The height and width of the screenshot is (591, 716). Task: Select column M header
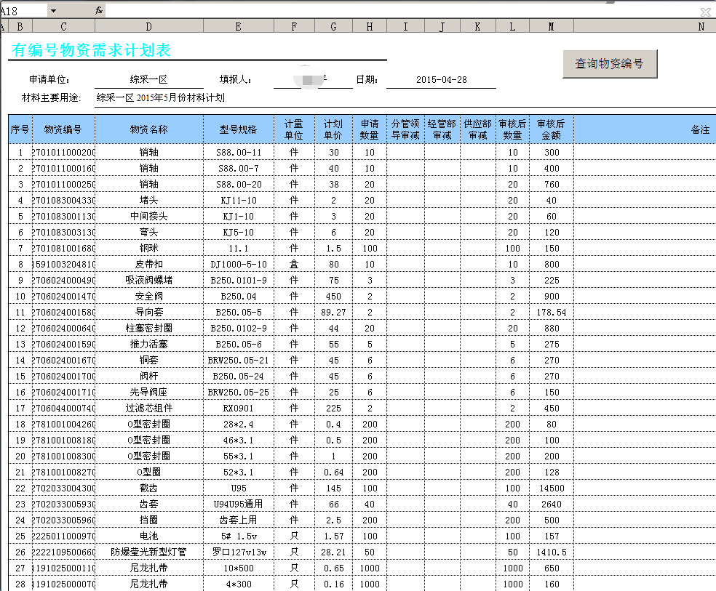(551, 27)
